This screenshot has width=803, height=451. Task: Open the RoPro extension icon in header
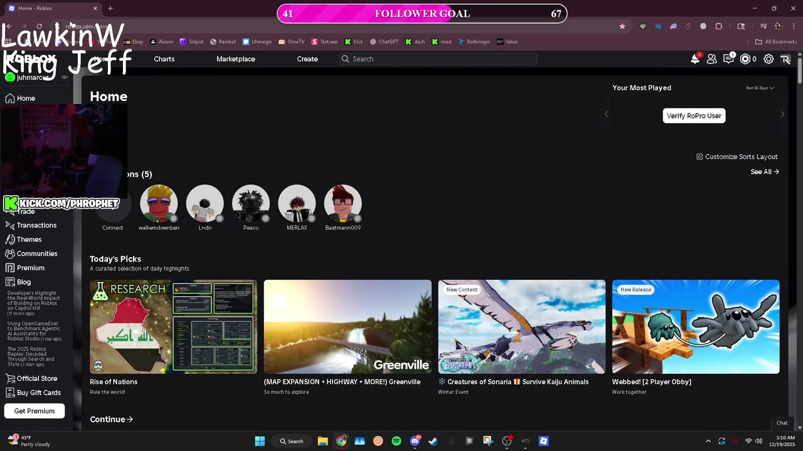click(x=785, y=59)
